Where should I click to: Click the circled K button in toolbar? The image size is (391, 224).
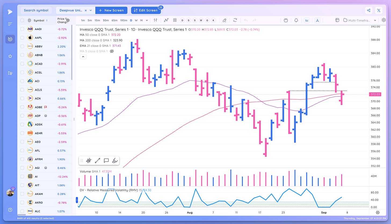(x=213, y=20)
